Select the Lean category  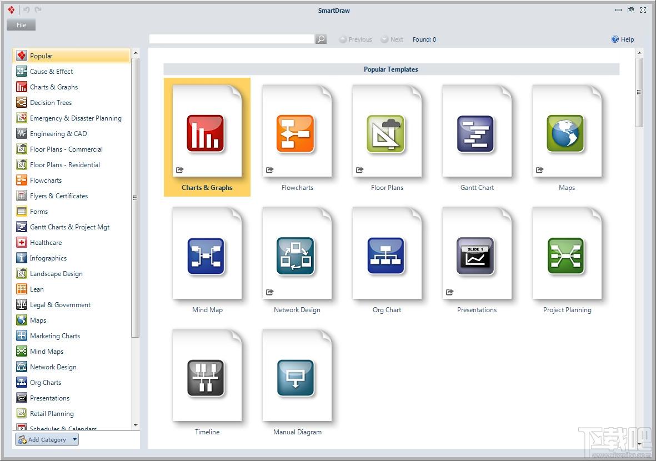coord(72,289)
